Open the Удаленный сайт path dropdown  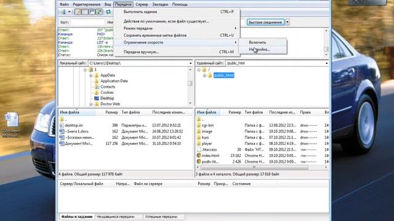click(326, 63)
